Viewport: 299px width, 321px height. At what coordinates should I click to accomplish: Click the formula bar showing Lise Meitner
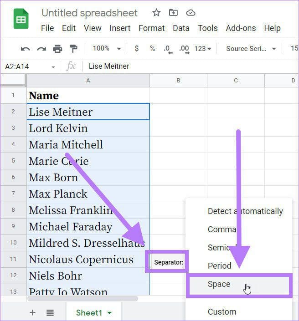pyautogui.click(x=191, y=66)
